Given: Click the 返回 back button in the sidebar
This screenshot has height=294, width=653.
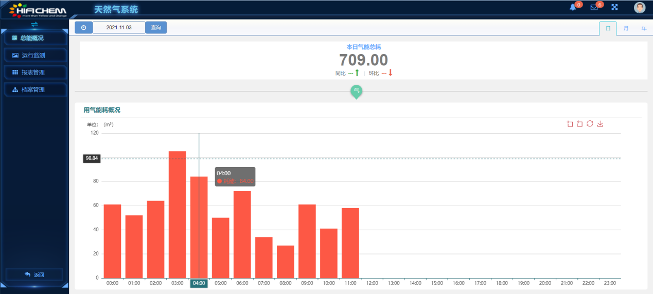Looking at the screenshot, I should tap(34, 274).
